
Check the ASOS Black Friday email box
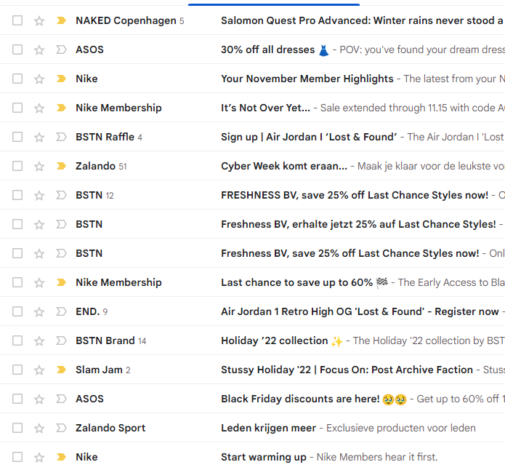pos(17,399)
